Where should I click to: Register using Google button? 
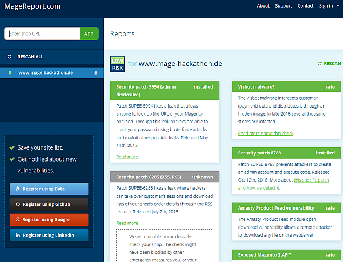coord(49,220)
